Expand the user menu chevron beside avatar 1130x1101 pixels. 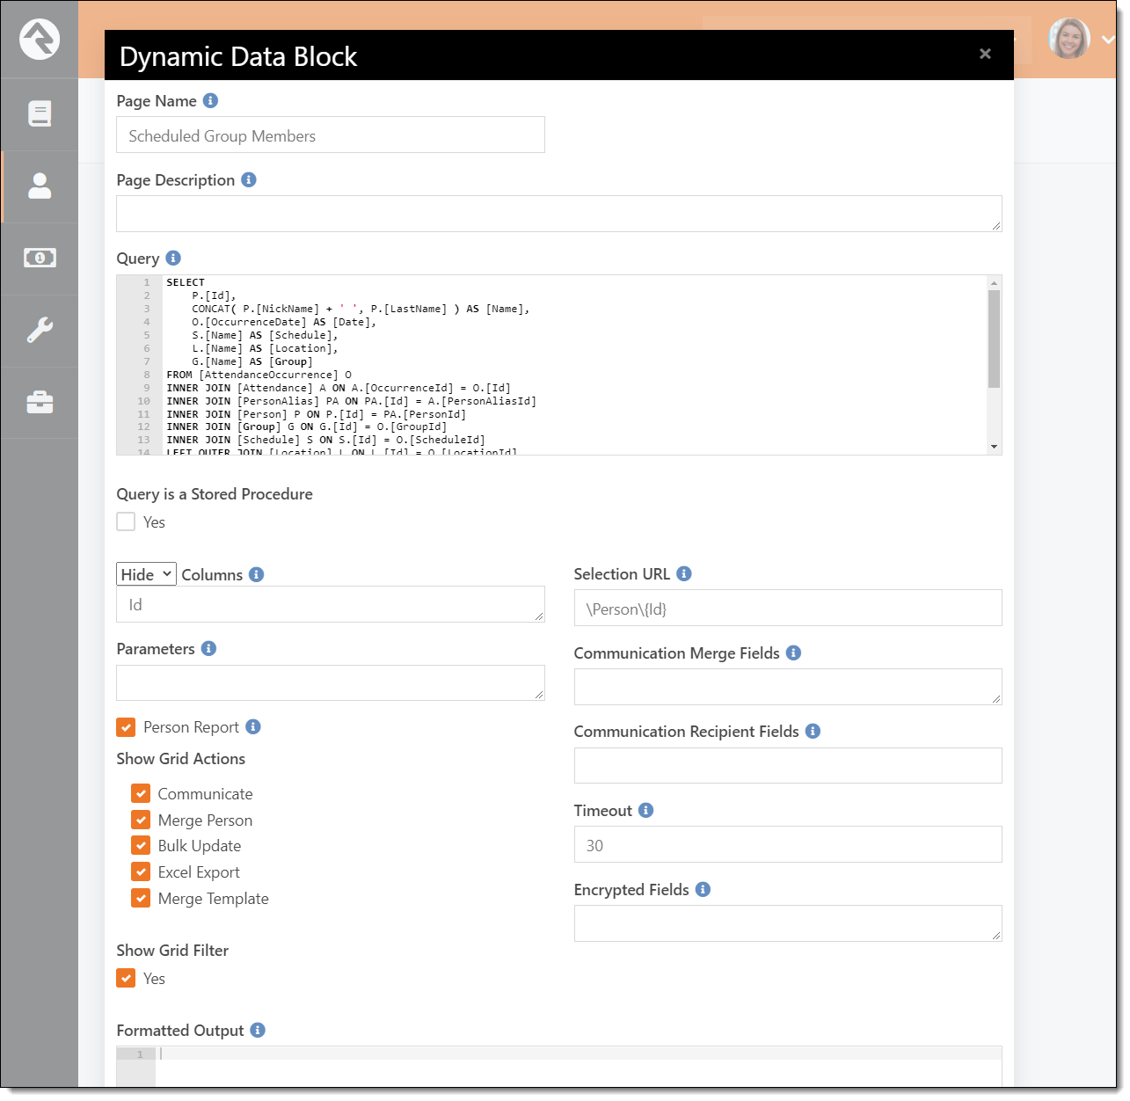[x=1108, y=40]
